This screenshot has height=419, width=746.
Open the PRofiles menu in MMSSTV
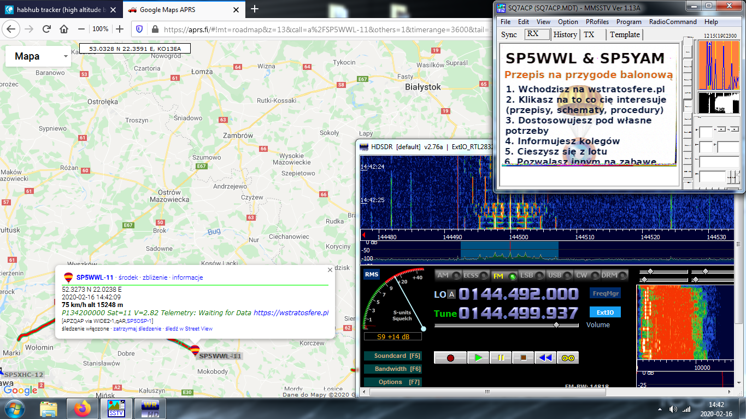click(x=597, y=22)
